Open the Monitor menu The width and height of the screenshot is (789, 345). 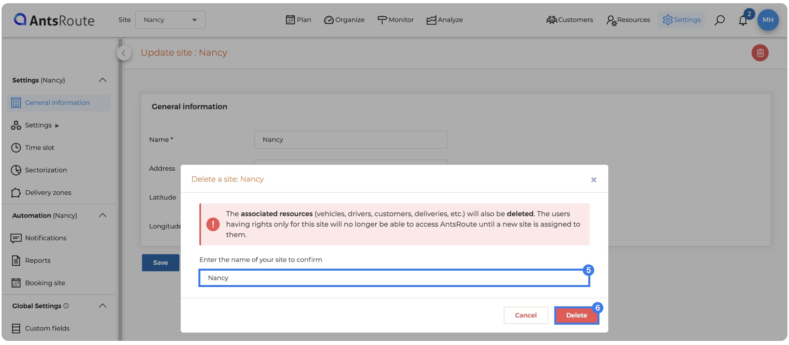[395, 20]
